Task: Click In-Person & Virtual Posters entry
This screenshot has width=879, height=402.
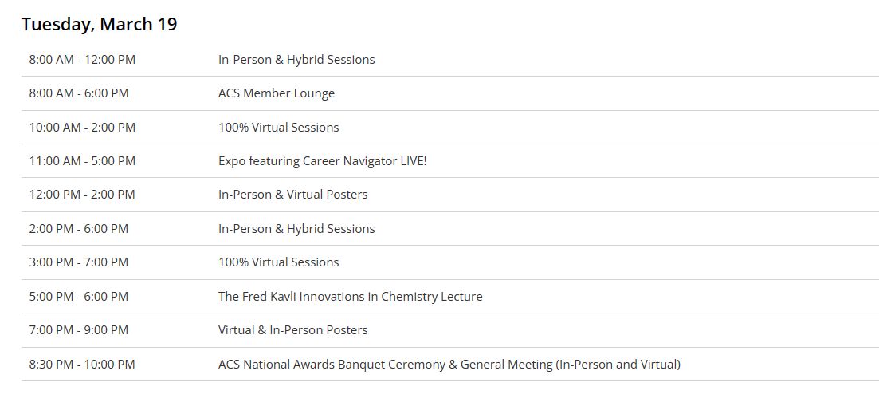Action: click(x=293, y=195)
